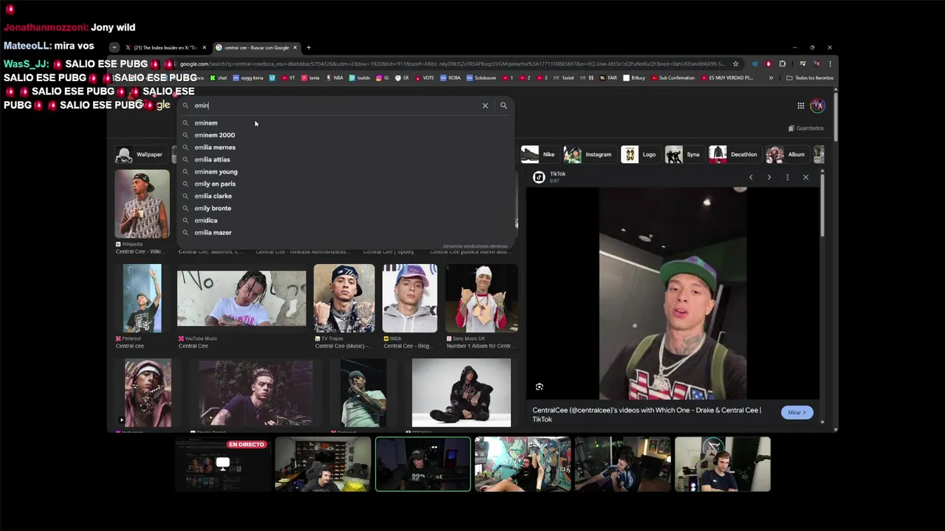The height and width of the screenshot is (531, 945).
Task: Show next image in preview panel
Action: click(x=769, y=177)
